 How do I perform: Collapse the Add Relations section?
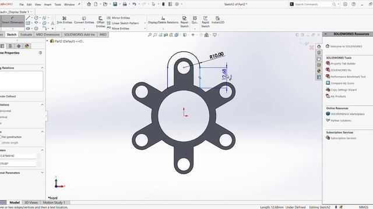(42, 105)
